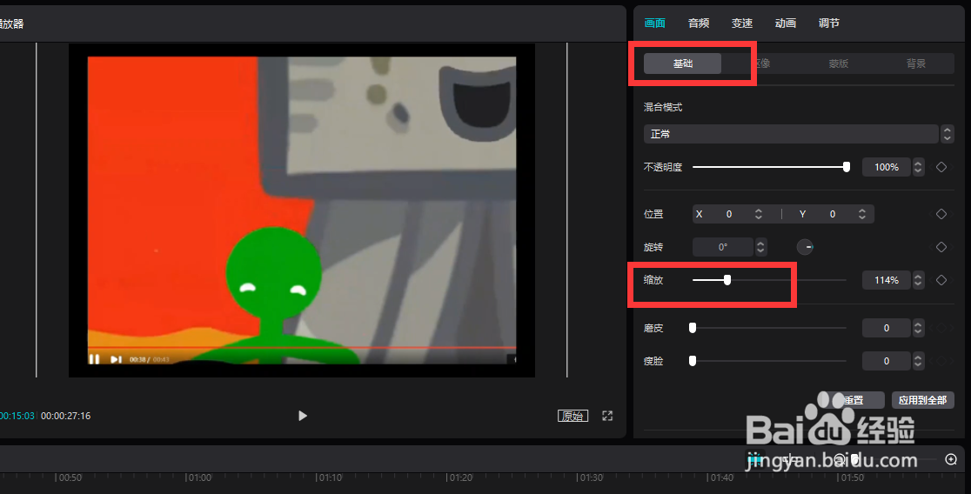The height and width of the screenshot is (494, 971).
Task: Open the 混合模式 dropdown showing 正常
Action: click(792, 134)
